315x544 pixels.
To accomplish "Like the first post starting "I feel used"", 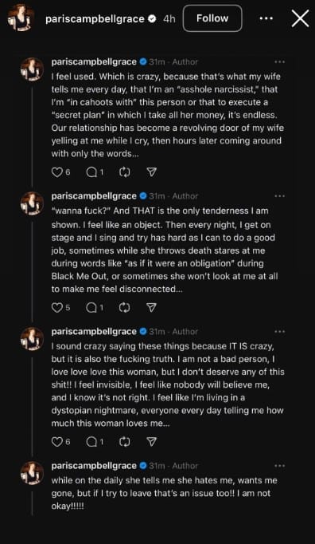I will pos(56,172).
